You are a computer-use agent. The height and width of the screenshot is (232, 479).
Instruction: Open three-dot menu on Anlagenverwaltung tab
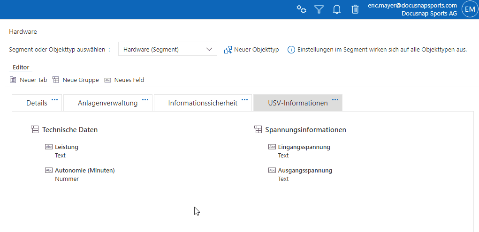pyautogui.click(x=145, y=99)
